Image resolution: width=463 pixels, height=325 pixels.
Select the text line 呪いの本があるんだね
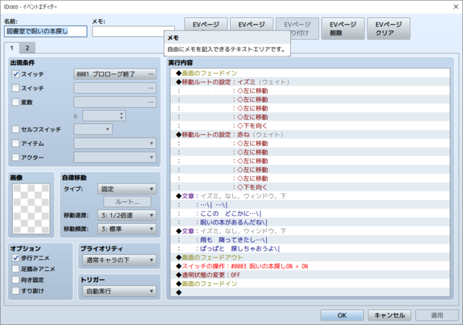click(310, 222)
